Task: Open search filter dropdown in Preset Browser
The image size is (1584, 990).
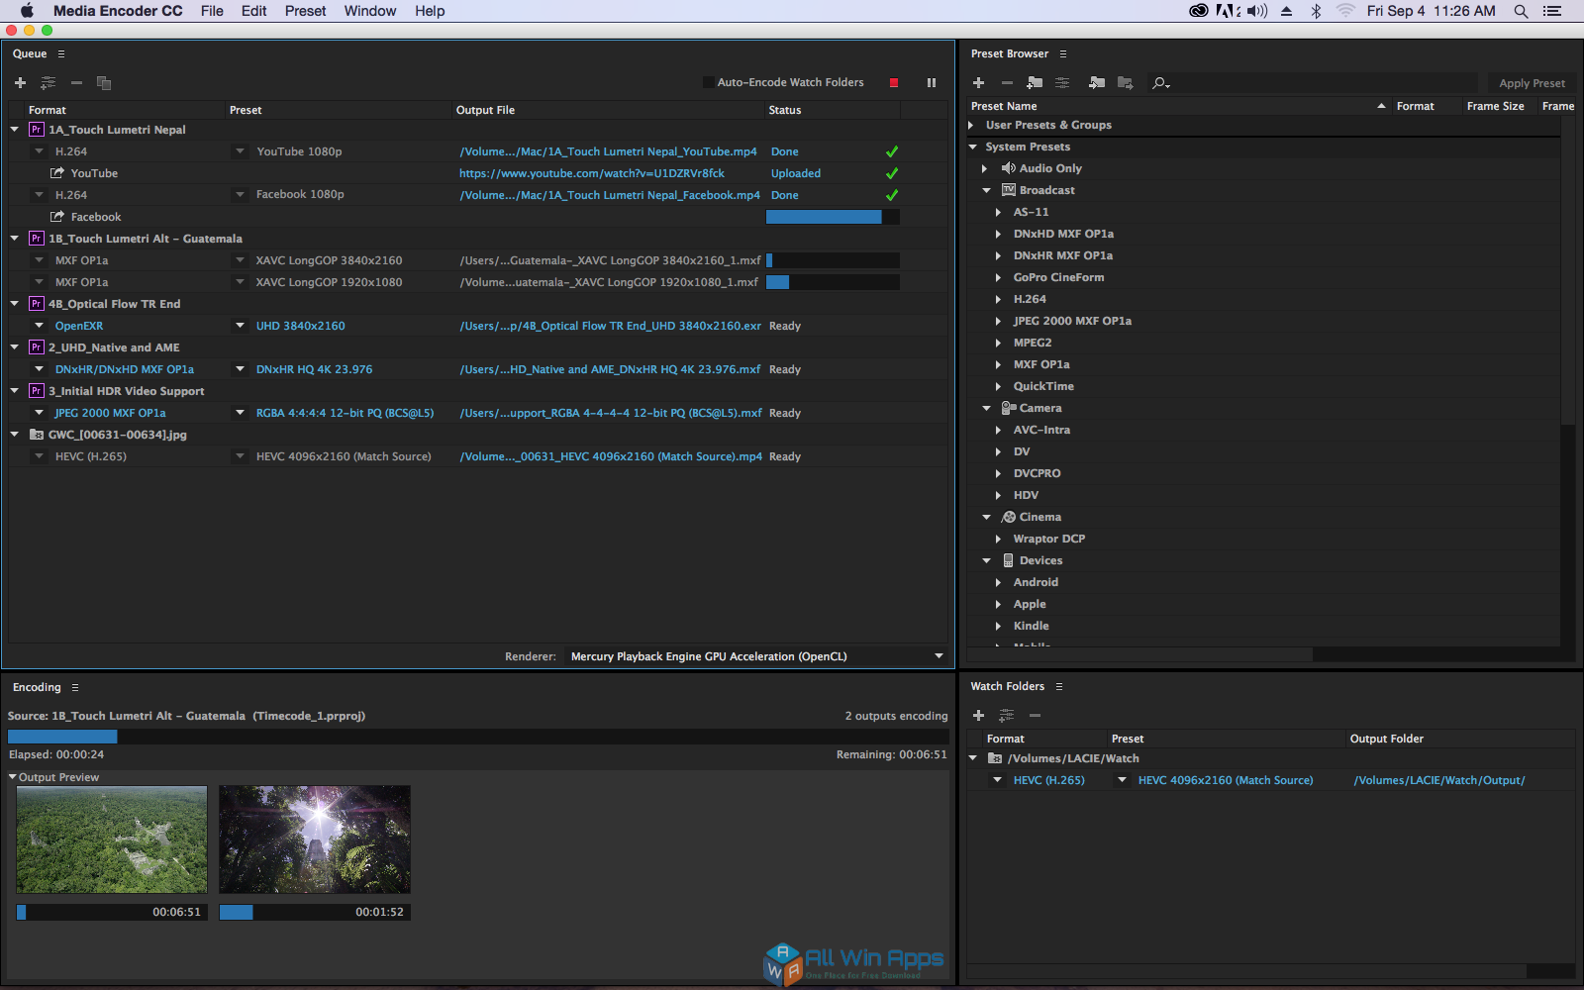Action: pyautogui.click(x=1161, y=83)
